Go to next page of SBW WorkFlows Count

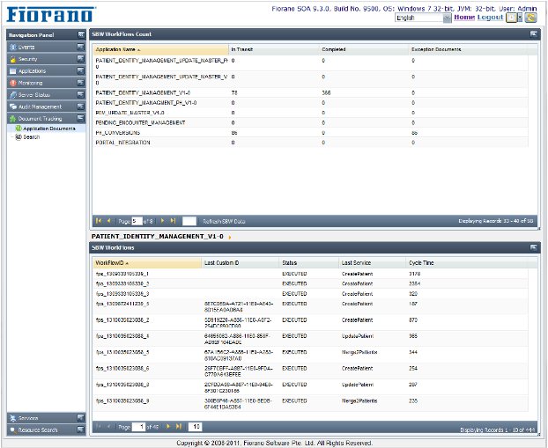(x=162, y=221)
